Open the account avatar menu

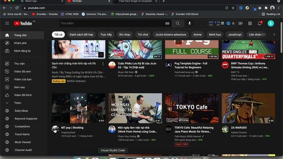(271, 23)
